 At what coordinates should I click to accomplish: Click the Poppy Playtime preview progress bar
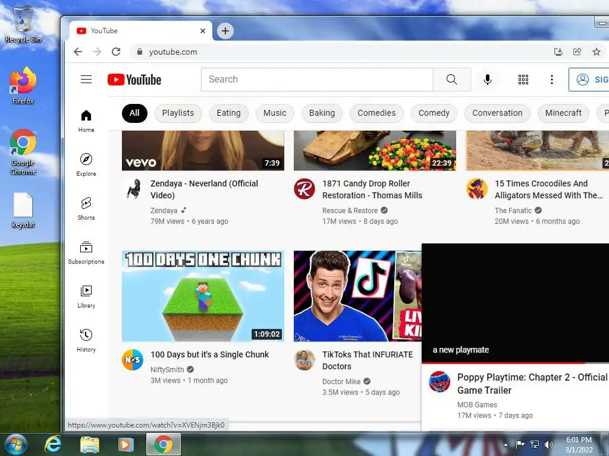(x=515, y=363)
